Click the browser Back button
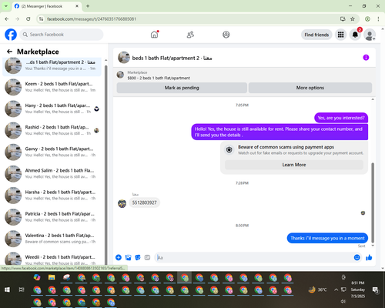Viewport: 385px width, 308px height. [x=7, y=19]
